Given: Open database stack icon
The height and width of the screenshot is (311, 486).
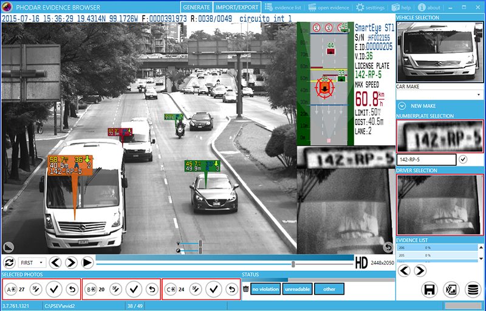Looking at the screenshot, I should 473,290.
